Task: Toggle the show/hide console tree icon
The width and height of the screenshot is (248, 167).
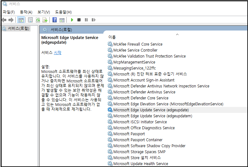Action: [x=21, y=20]
